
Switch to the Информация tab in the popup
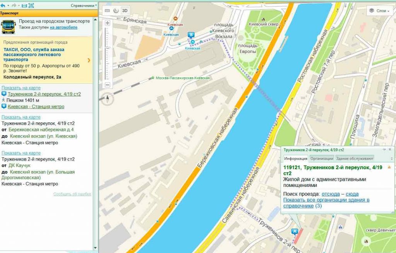click(x=295, y=159)
